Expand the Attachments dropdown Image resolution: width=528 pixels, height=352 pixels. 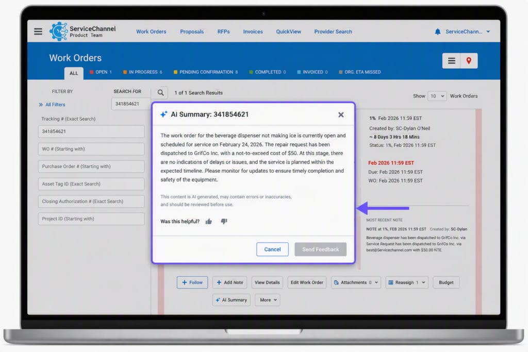point(356,282)
